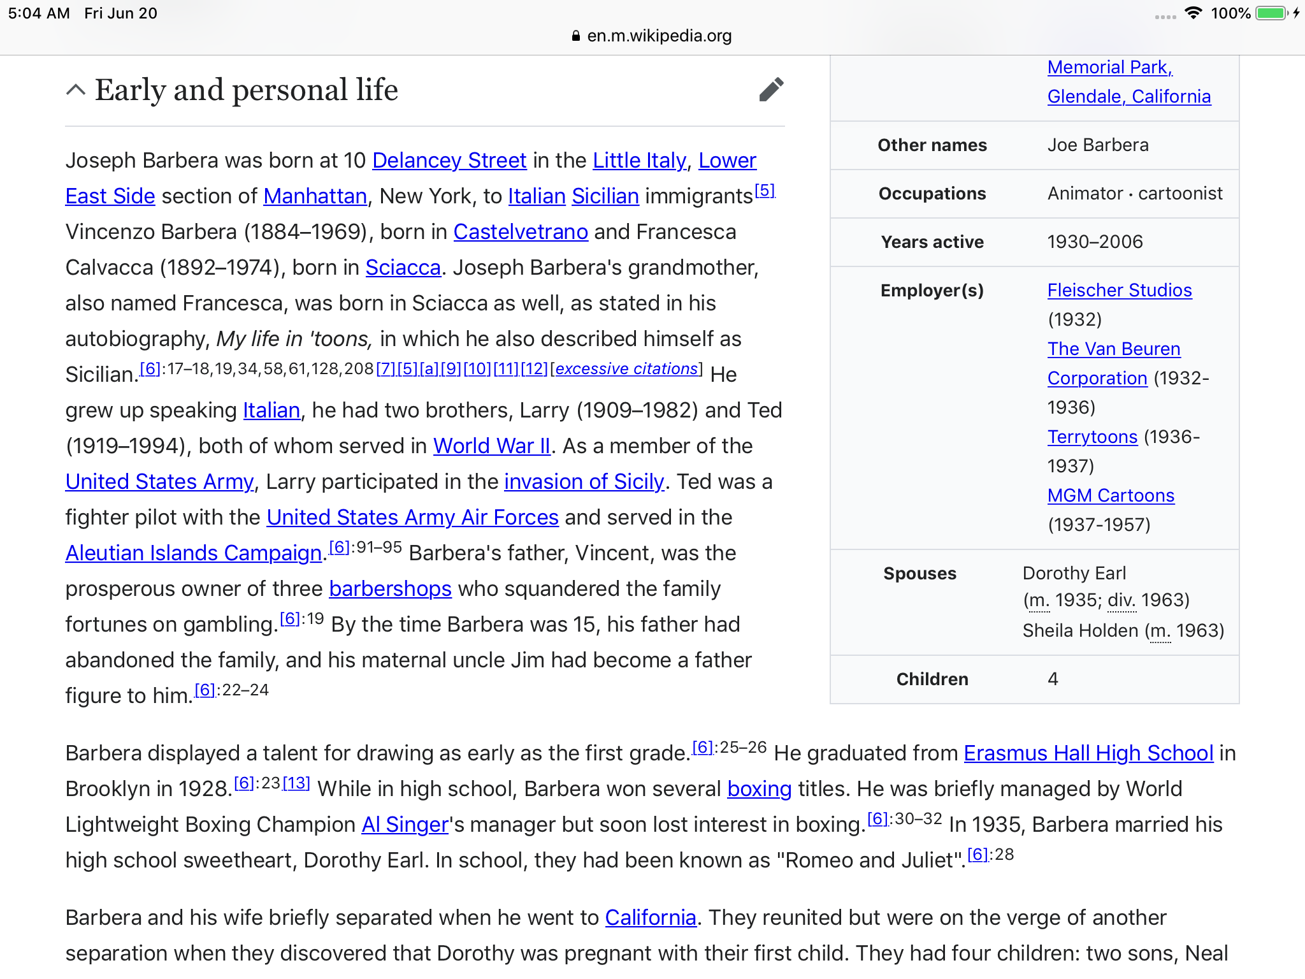Open Fleischer Studios in infobox
Viewport: 1305px width, 979px height.
(1120, 290)
